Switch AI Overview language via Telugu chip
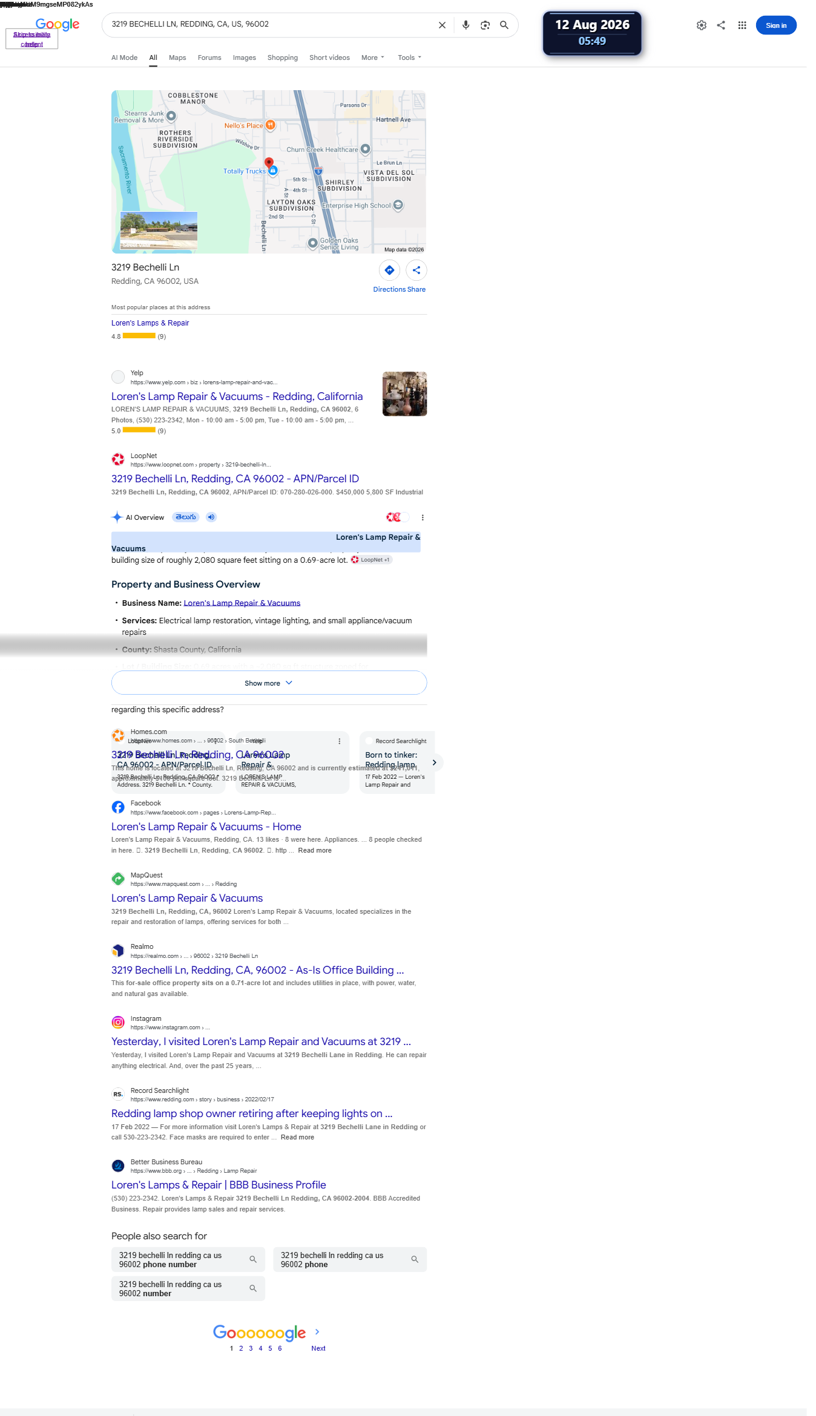 (x=186, y=517)
